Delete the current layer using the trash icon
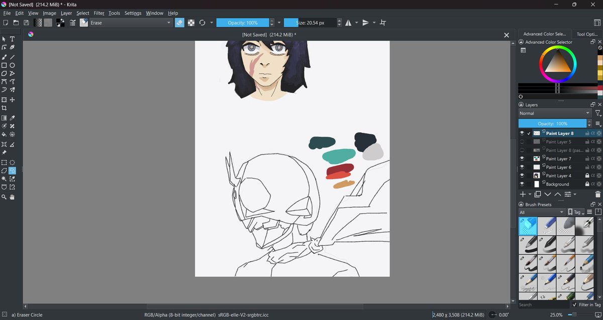Viewport: 603px width, 320px height. [597, 194]
